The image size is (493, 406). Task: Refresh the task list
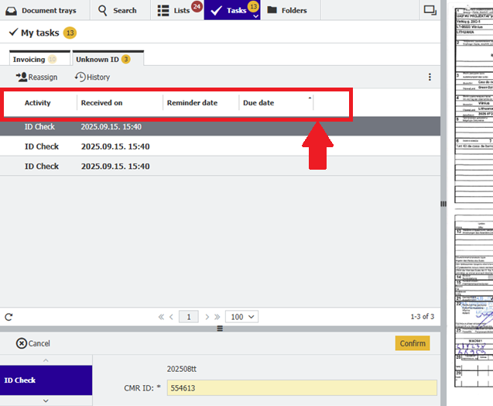9,317
